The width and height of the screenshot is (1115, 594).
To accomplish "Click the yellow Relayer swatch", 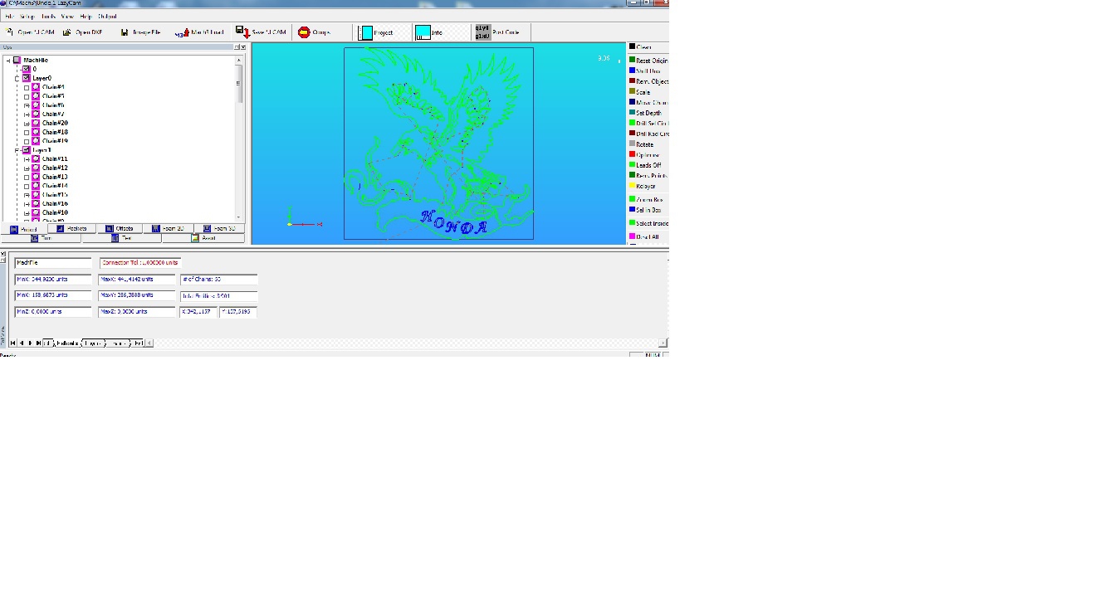I will click(x=632, y=186).
